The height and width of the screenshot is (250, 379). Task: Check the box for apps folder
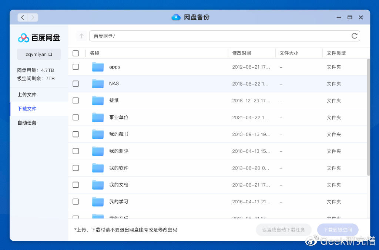coord(76,67)
